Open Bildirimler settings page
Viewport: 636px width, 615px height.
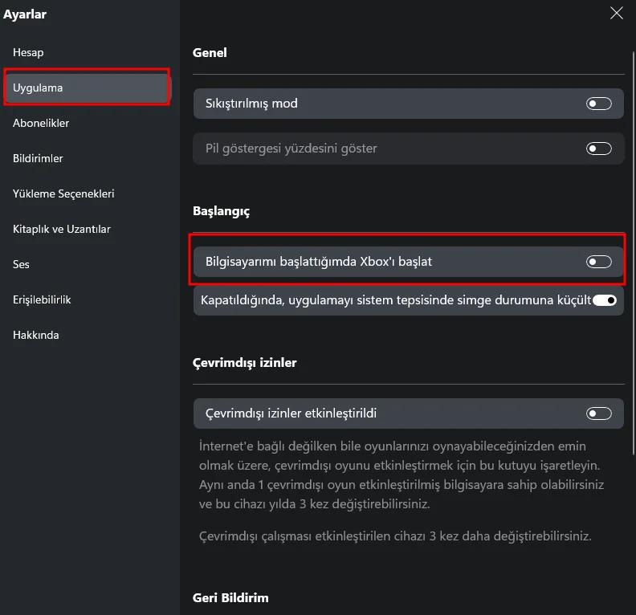(39, 158)
